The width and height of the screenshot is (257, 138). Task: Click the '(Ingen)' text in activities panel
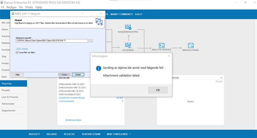(x=190, y=102)
